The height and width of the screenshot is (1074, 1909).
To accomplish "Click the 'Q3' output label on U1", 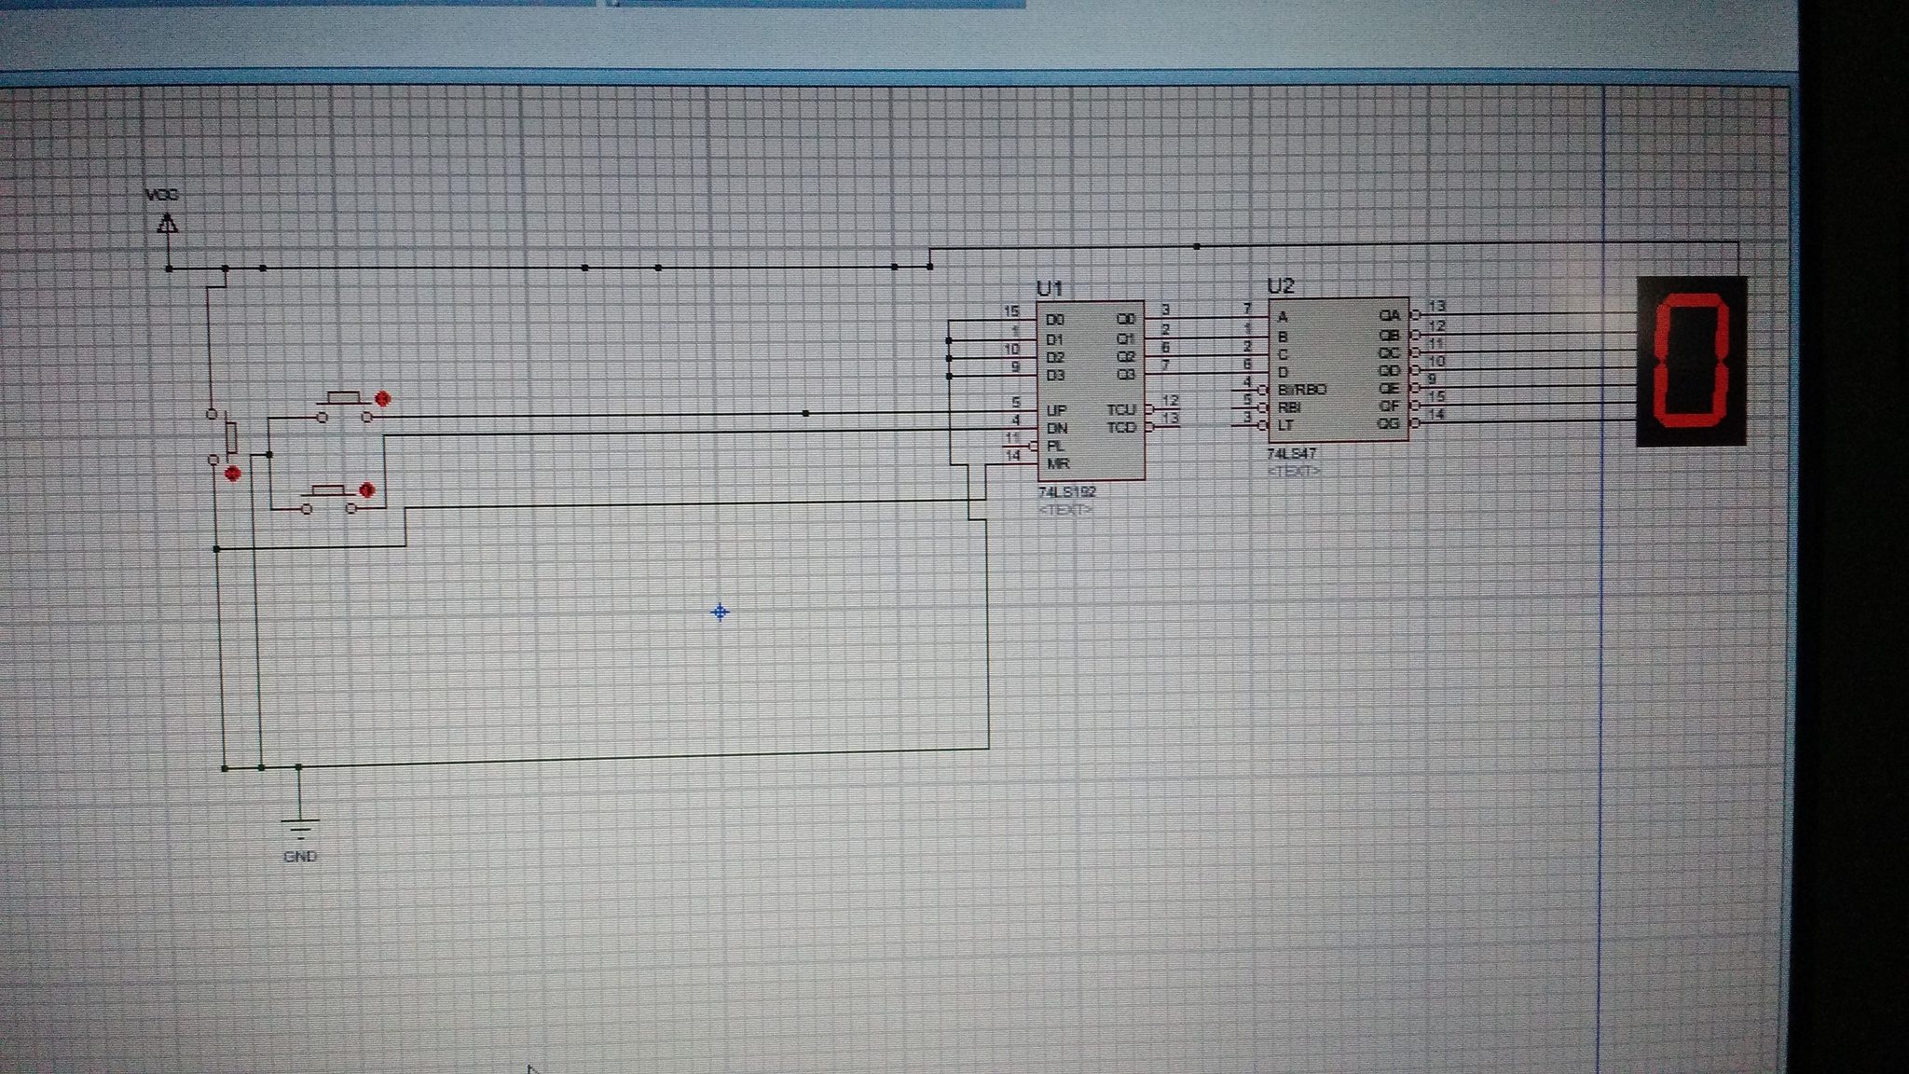I will tap(1126, 375).
